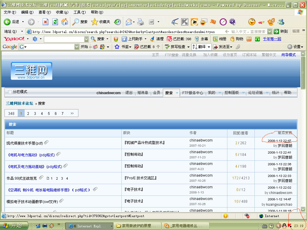307x230 pixels.
Task: Open attachment clip beside 现代焊接技术手册(pdf)
Action: (46, 142)
